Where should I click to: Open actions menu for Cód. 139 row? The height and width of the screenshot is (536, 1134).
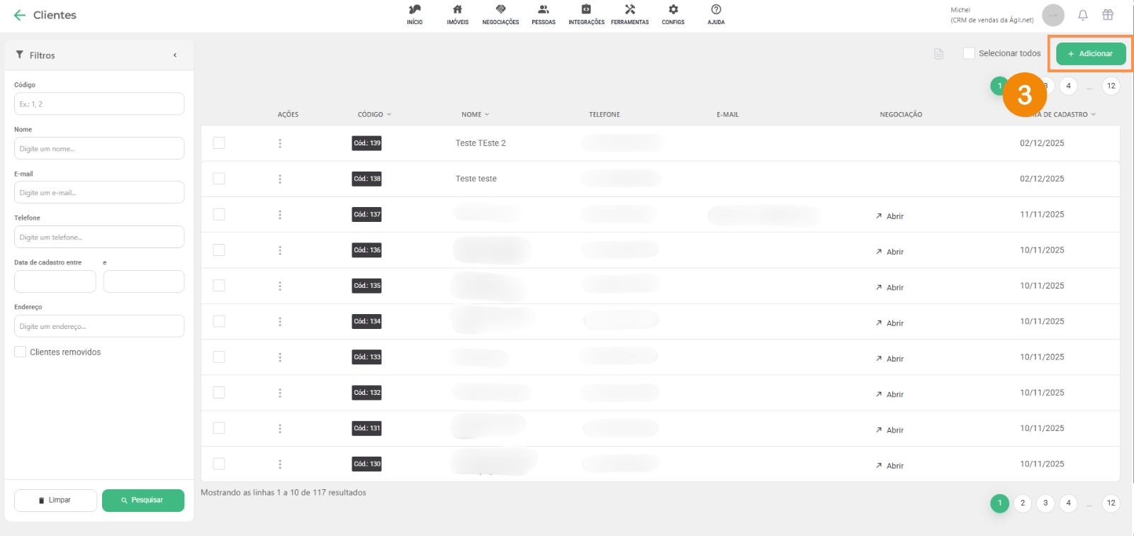point(280,143)
